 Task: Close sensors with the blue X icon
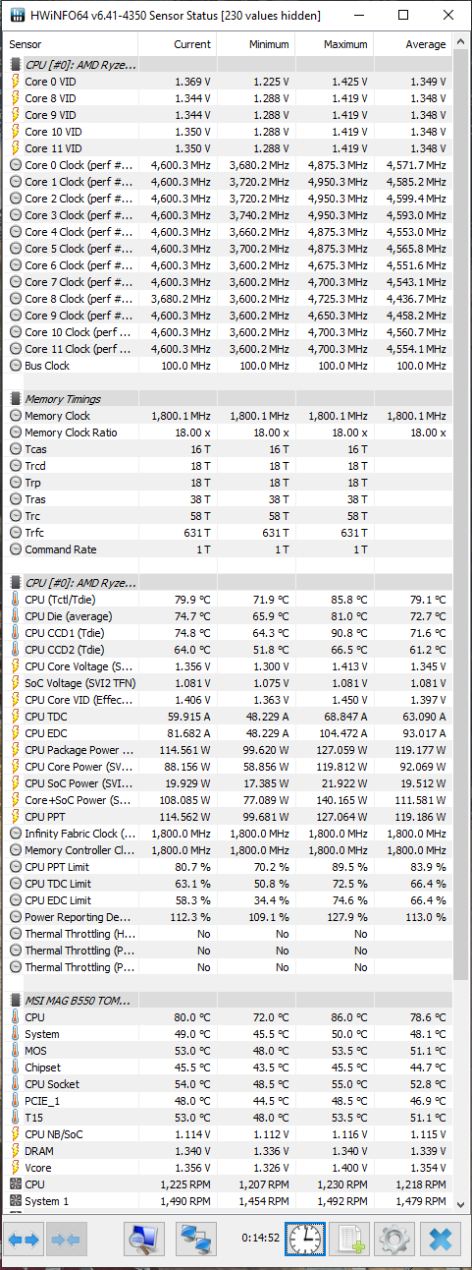[x=440, y=1240]
